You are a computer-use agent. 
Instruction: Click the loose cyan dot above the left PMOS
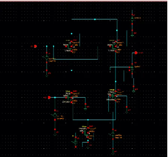(x=71, y=34)
